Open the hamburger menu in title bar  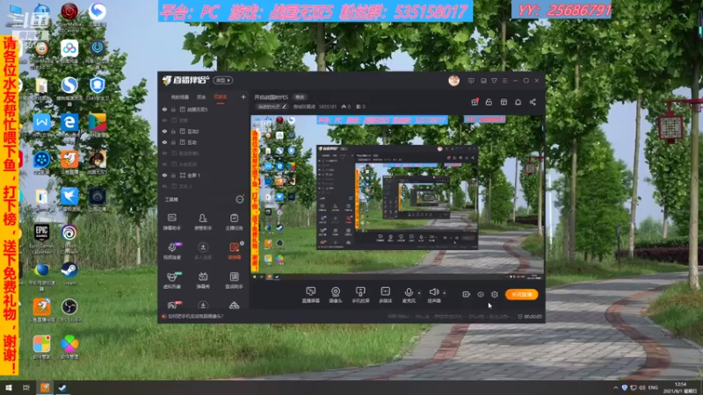504,81
